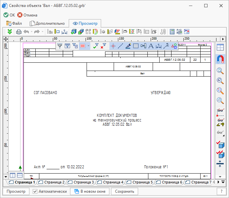Open the calculator table icon
The height and width of the screenshot is (198, 229).
pos(172,32)
